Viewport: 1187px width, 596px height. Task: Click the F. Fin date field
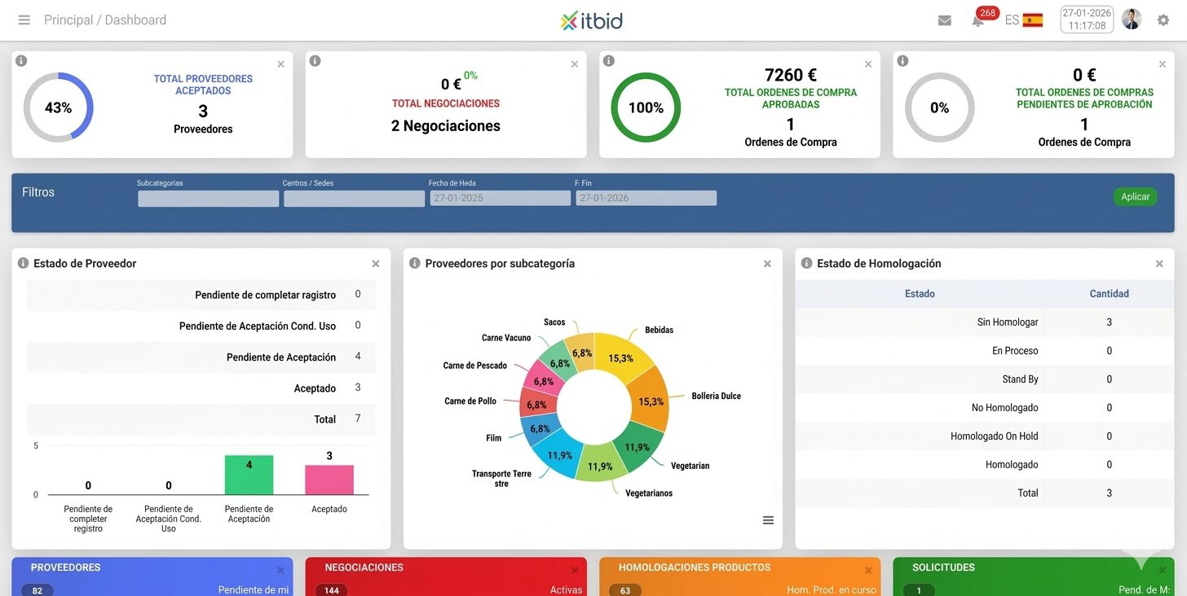[x=646, y=198]
